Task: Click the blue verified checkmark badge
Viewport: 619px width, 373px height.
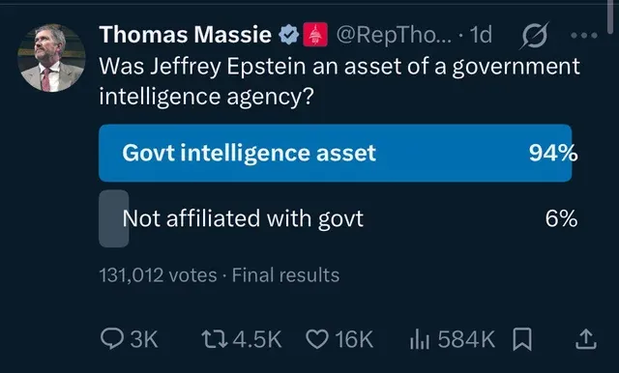Action: pyautogui.click(x=288, y=35)
